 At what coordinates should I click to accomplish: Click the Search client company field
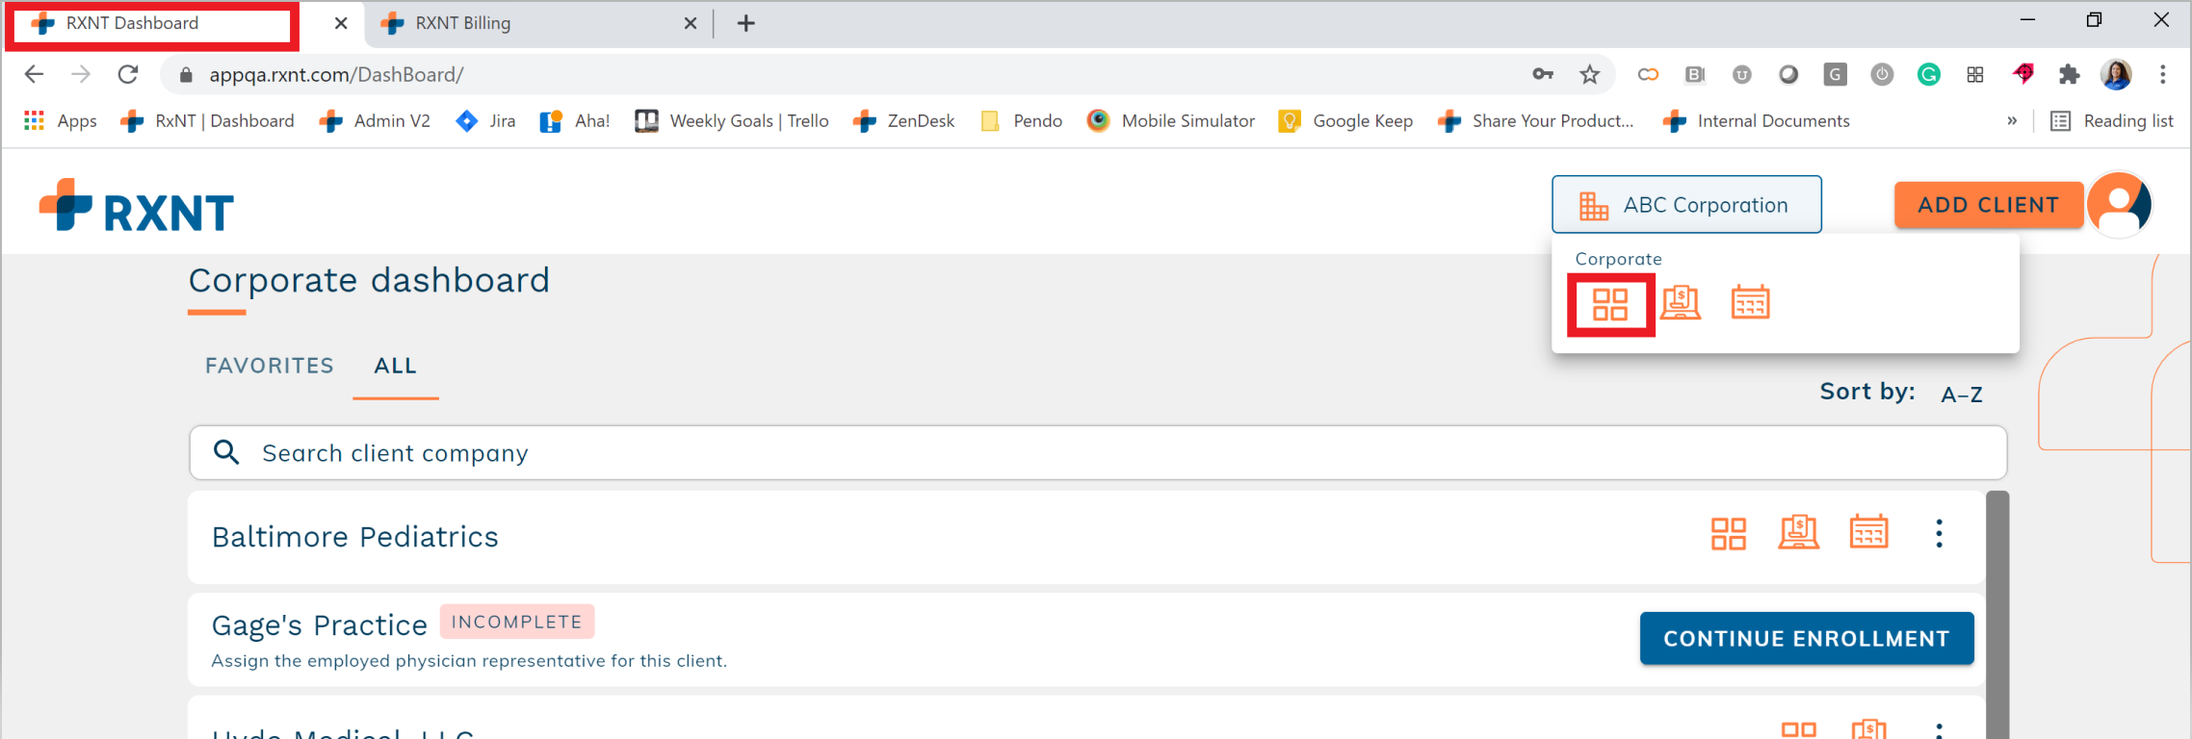coord(1098,452)
